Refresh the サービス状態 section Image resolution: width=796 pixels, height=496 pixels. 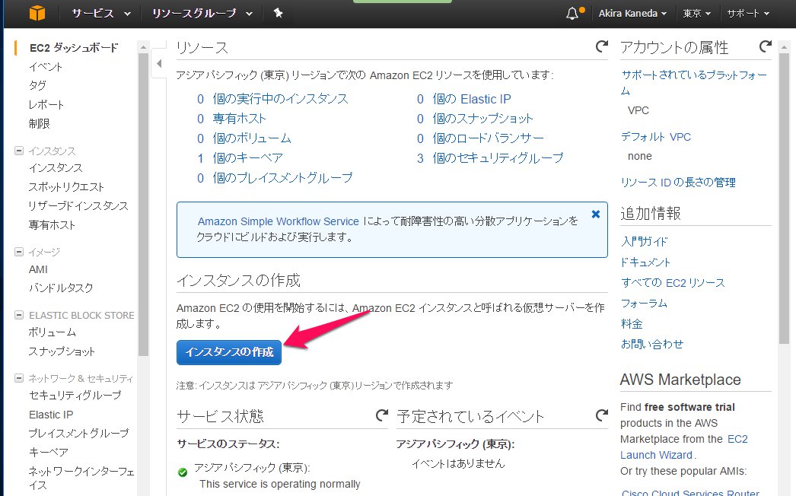click(x=382, y=415)
